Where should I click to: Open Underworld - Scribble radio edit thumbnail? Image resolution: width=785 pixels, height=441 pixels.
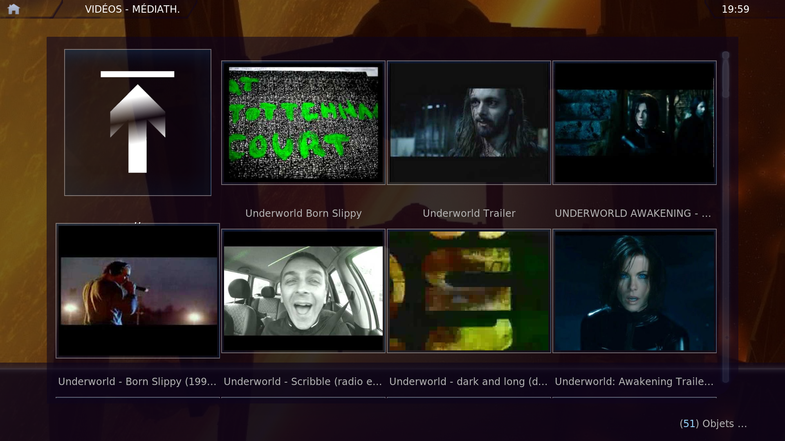point(303,291)
